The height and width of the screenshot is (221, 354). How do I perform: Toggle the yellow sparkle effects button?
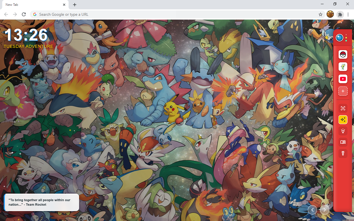coord(343,120)
